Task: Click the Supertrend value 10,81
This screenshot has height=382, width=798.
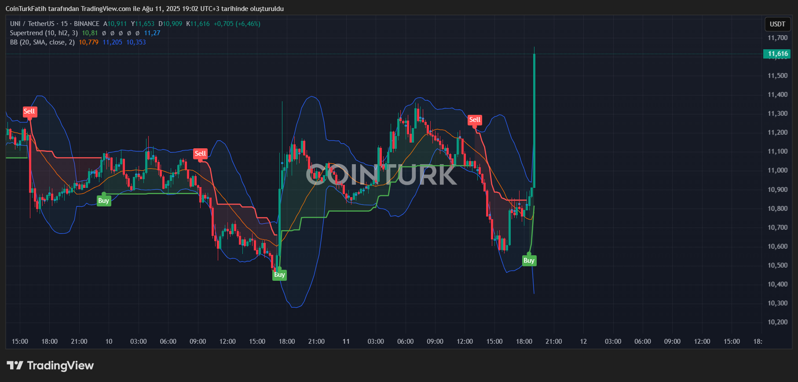Action: 90,33
